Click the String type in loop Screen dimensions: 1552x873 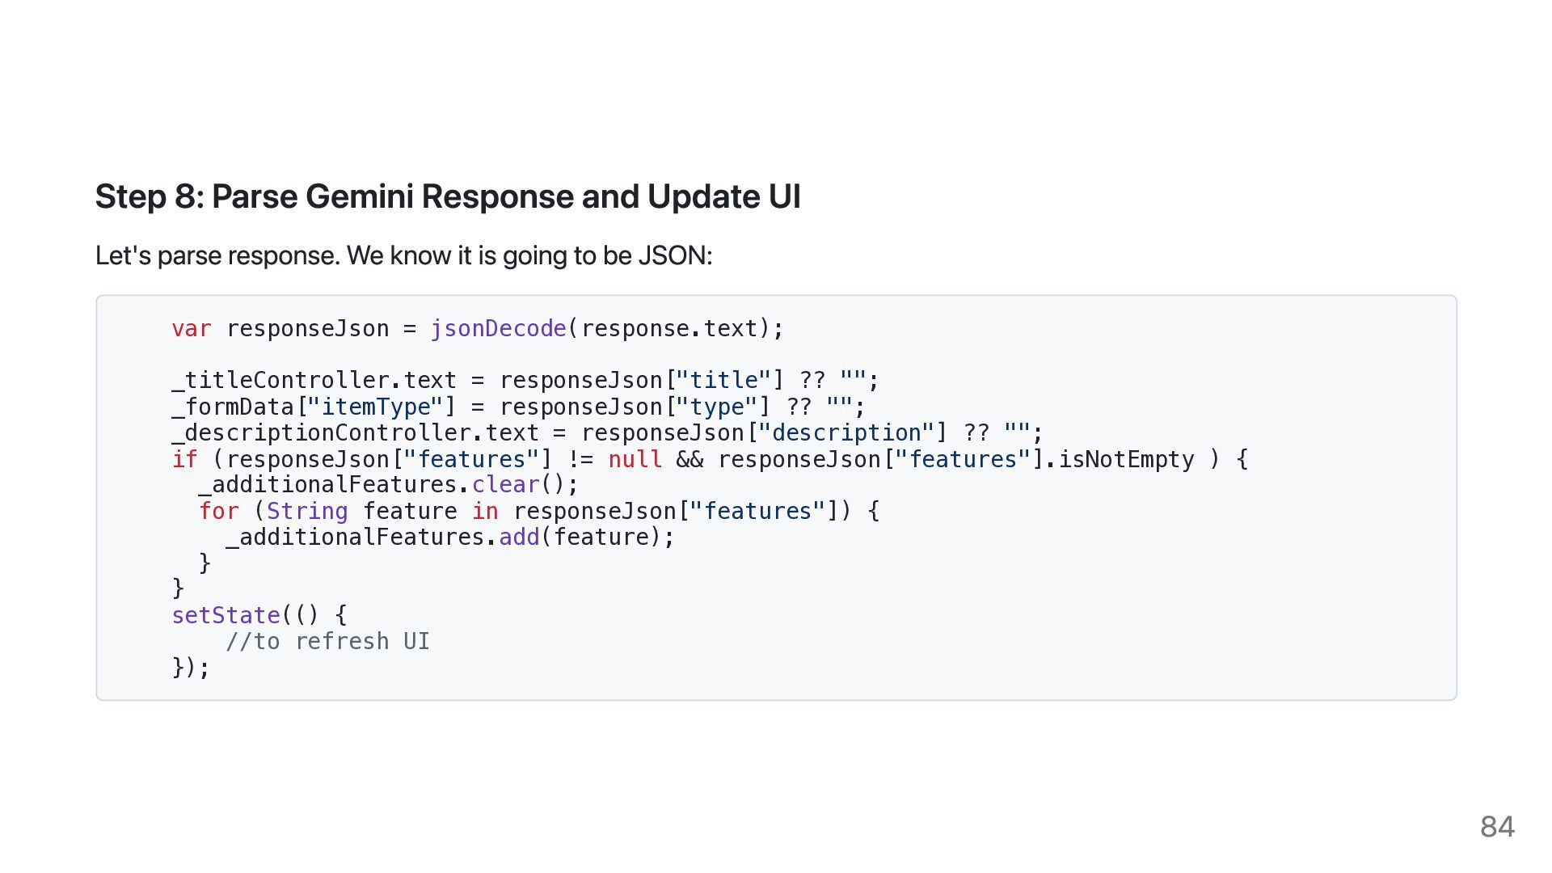pos(307,511)
